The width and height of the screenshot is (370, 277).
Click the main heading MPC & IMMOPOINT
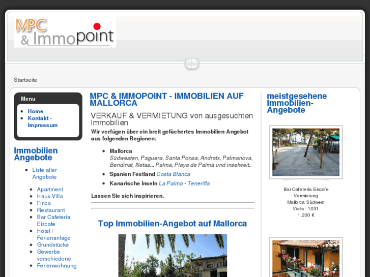click(x=166, y=100)
